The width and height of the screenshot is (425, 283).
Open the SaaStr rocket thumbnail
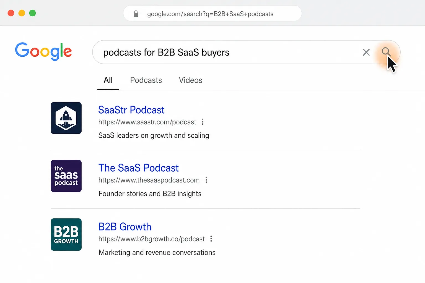click(66, 118)
